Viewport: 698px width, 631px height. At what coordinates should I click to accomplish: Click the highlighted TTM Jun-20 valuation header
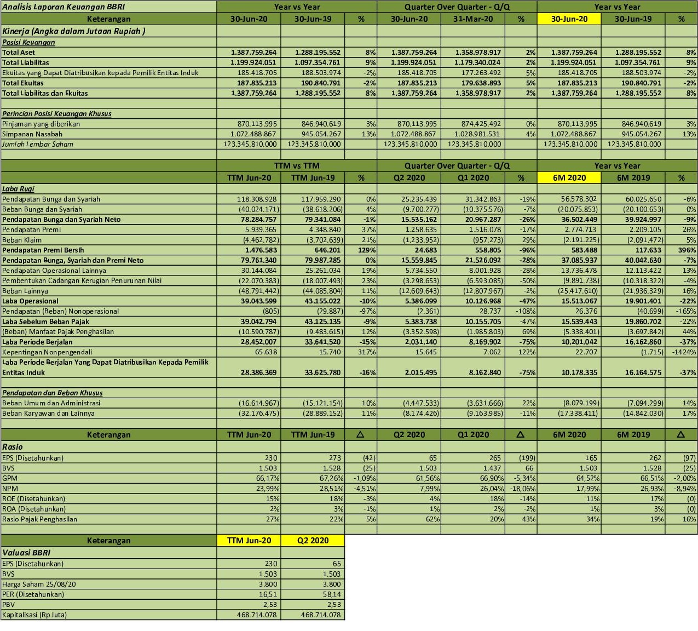tap(249, 541)
